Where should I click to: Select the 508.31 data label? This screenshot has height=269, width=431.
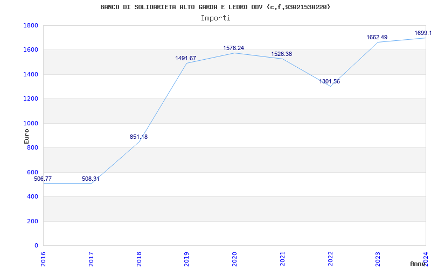(91, 179)
